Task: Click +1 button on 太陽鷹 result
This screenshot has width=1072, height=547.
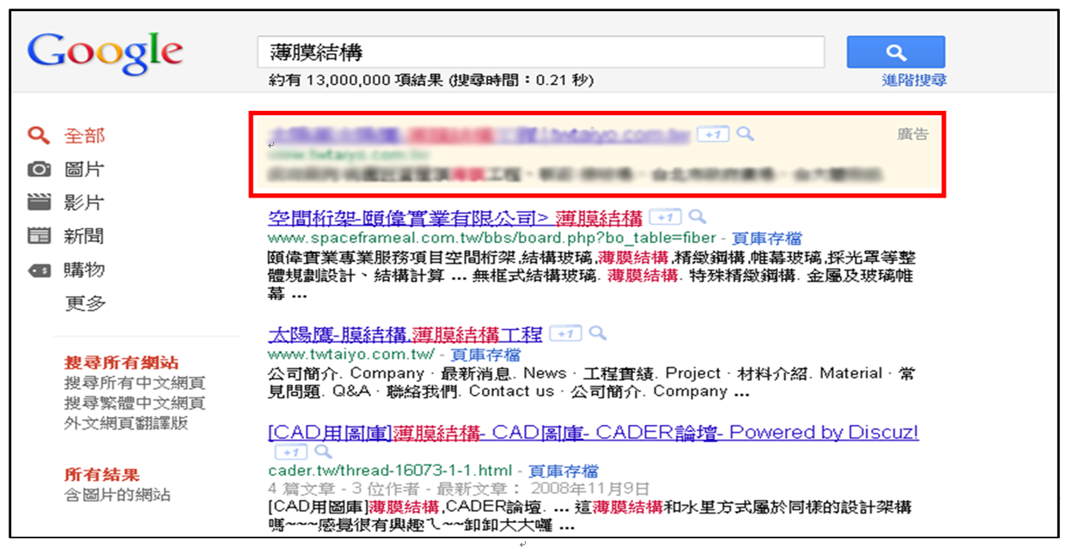Action: tap(565, 334)
